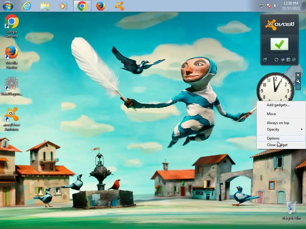This screenshot has width=306, height=229.
Task: Click the network status tray icon
Action: [261, 6]
